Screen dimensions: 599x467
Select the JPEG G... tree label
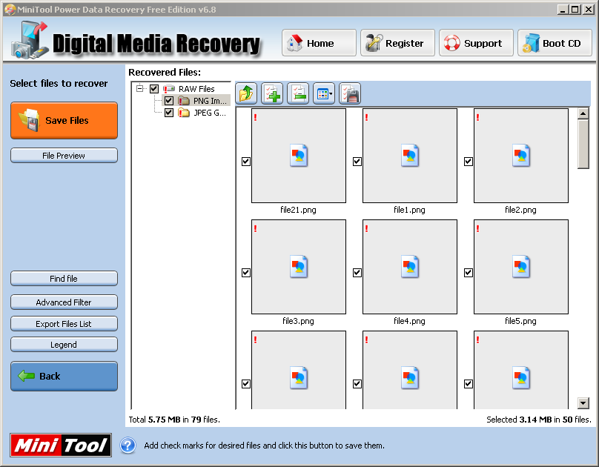210,113
